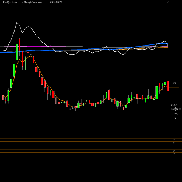Viewport: 182px width, 182px height.
Task: Click the 'BSE 531027' symbol label
Action: click(x=56, y=2)
